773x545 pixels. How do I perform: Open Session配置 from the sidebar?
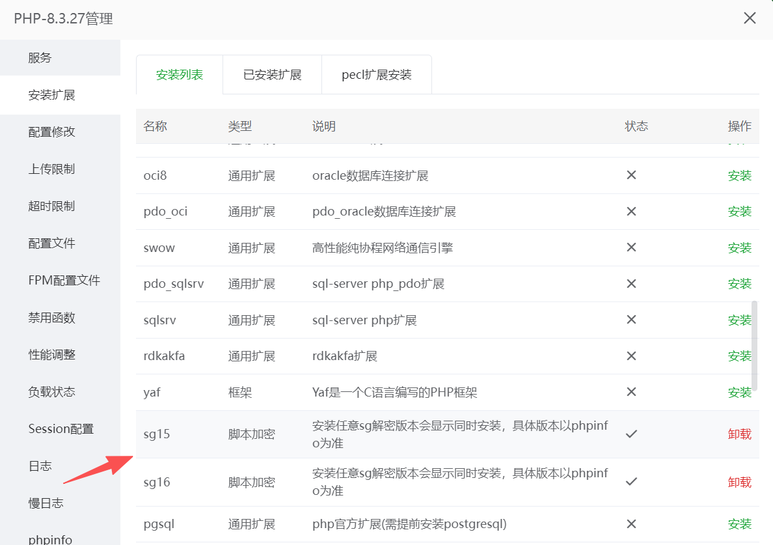pyautogui.click(x=61, y=429)
